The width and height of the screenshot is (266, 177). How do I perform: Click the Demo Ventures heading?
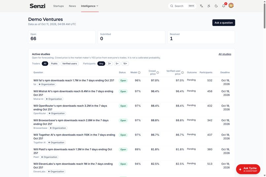tap(46, 19)
